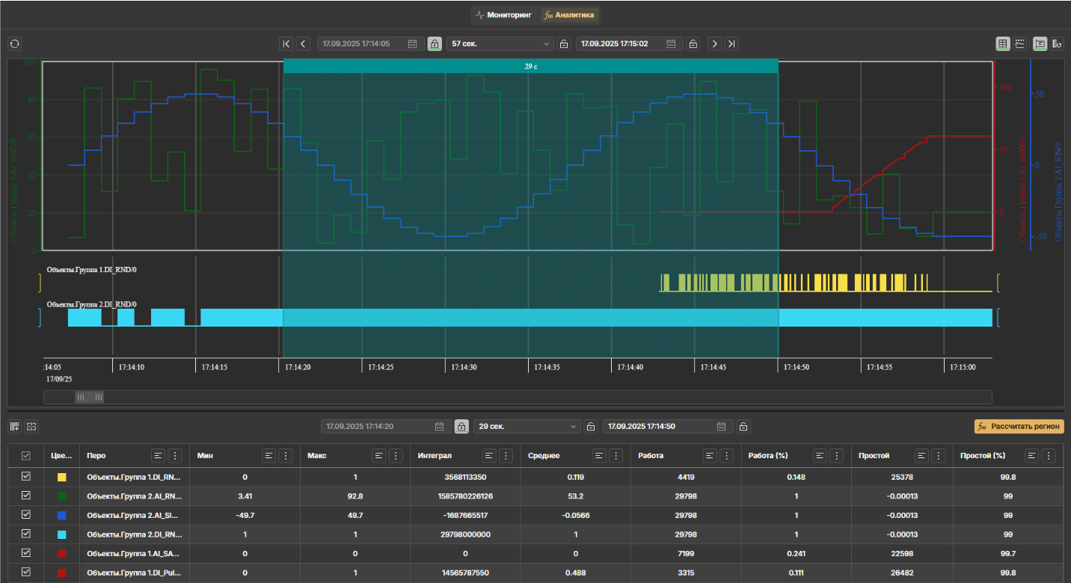
Task: Jump to first time interval arrow
Action: [x=286, y=44]
